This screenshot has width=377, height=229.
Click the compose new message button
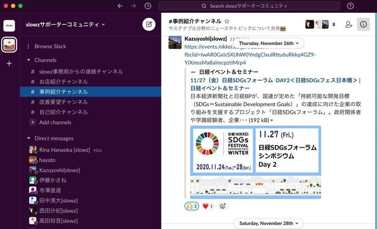(x=149, y=24)
